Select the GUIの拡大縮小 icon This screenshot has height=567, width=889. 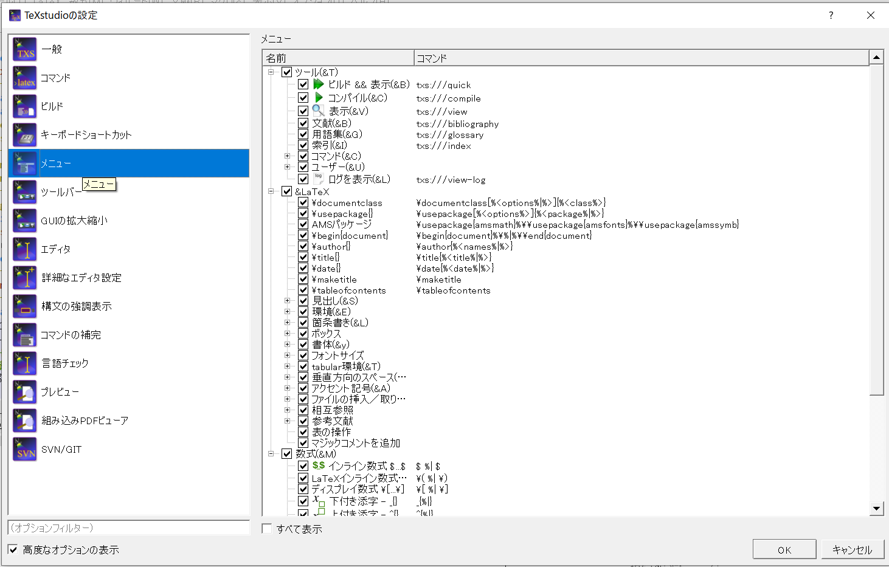[x=25, y=221]
